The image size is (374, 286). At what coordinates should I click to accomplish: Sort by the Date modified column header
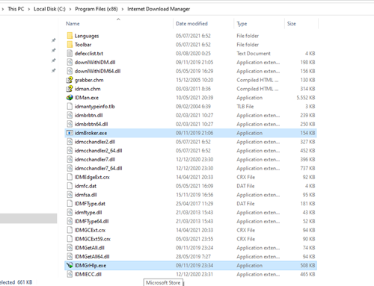[x=191, y=24]
